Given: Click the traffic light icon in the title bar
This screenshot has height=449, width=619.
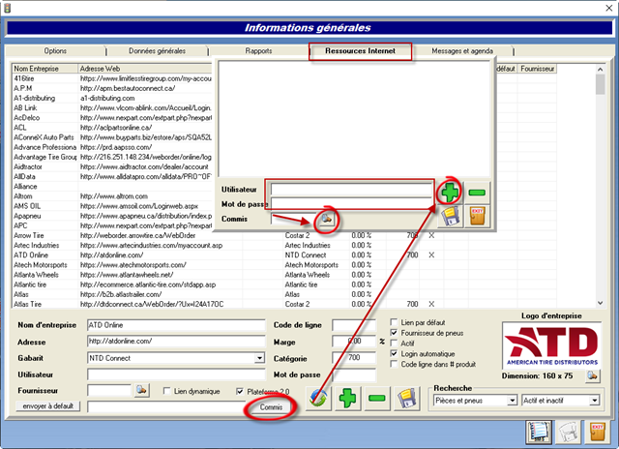Looking at the screenshot, I should point(7,8).
